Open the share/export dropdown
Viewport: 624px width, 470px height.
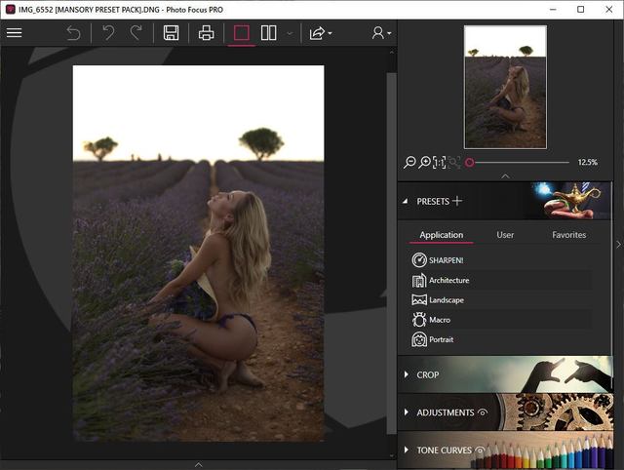(320, 32)
